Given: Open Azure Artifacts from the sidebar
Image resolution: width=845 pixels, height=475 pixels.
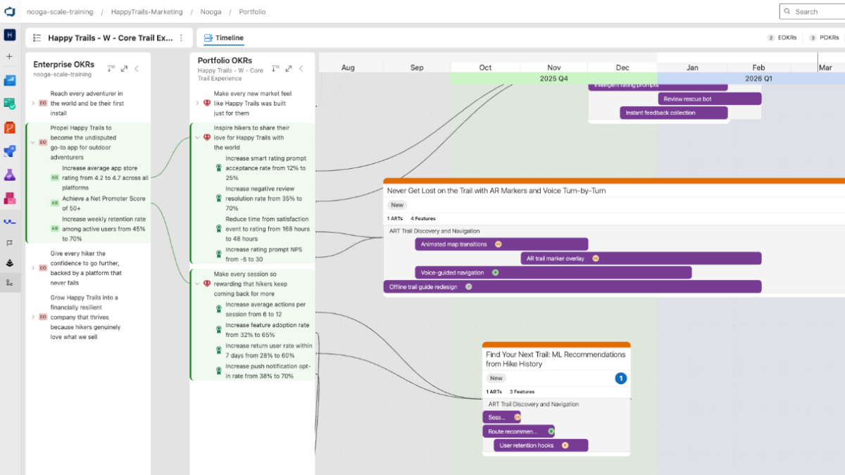Looking at the screenshot, I should (x=10, y=198).
